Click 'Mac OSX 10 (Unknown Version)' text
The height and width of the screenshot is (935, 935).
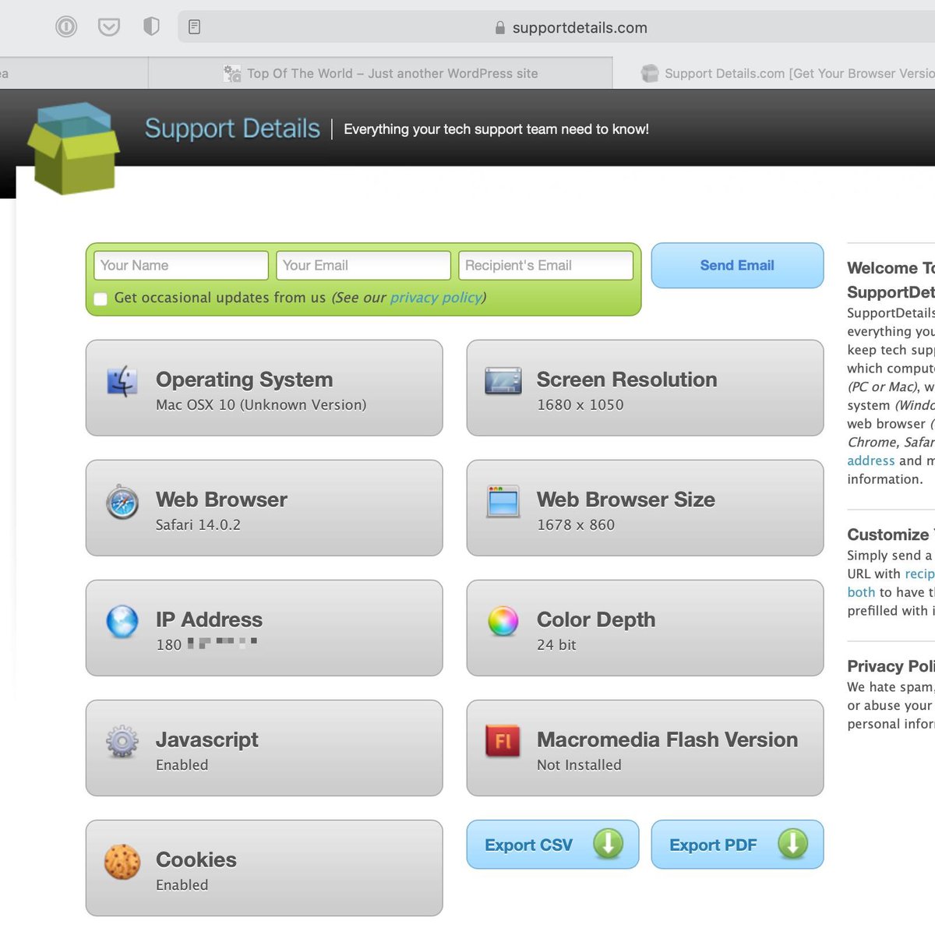click(x=261, y=405)
